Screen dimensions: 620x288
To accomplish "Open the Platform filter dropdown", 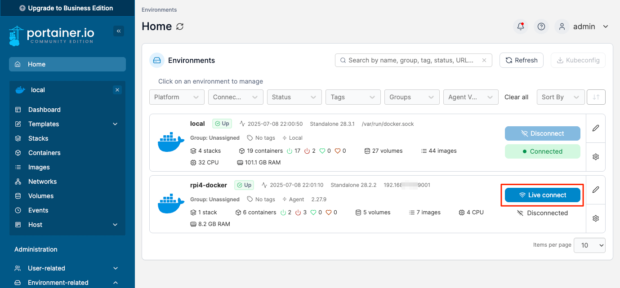I will tap(177, 97).
